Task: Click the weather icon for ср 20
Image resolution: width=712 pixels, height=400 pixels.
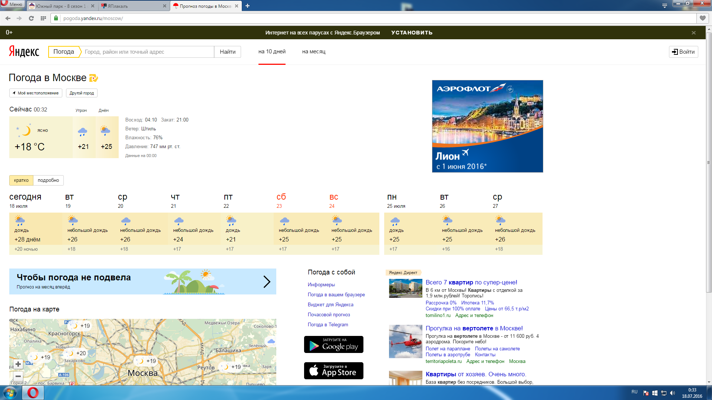Action: pos(126,221)
